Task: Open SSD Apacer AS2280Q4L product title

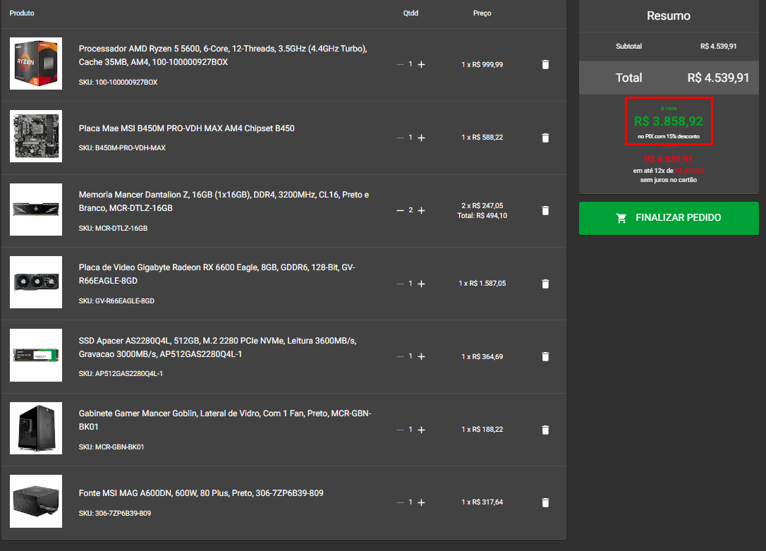Action: coord(218,347)
